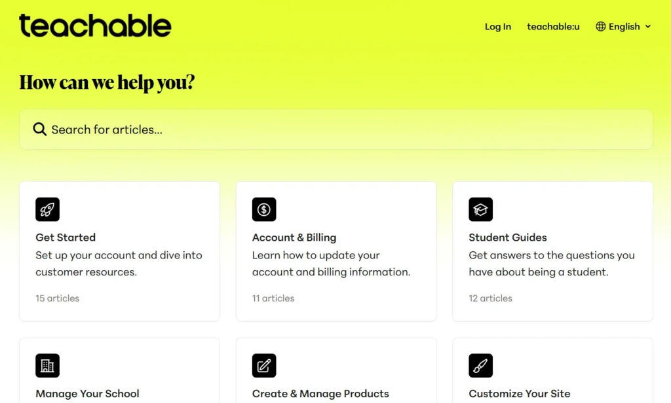Select the Customize Your Site heading

tap(520, 394)
